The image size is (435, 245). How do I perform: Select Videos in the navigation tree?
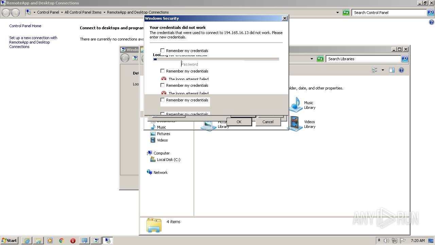[x=162, y=140]
